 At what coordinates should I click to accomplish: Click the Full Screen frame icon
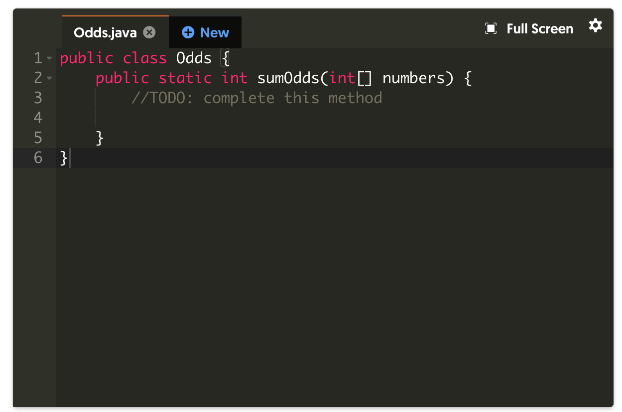(x=491, y=28)
